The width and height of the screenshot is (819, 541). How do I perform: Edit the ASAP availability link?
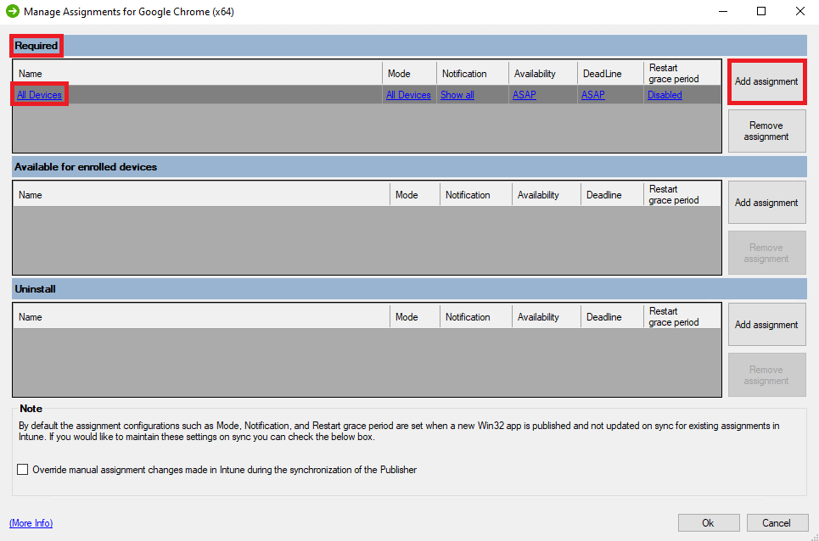tap(524, 95)
